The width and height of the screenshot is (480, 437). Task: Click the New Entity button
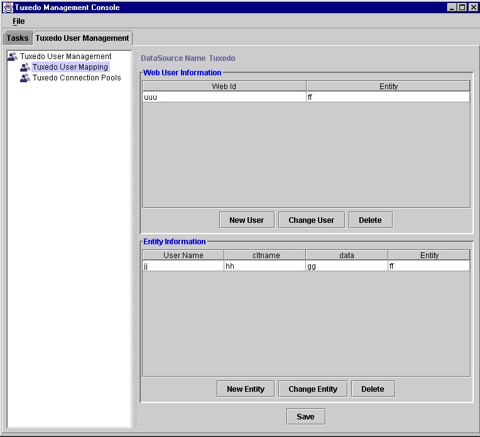click(x=246, y=389)
